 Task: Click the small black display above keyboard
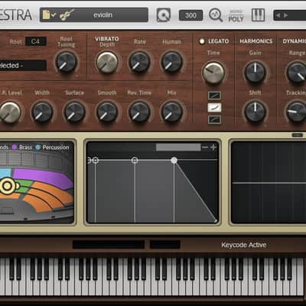pos(165,244)
